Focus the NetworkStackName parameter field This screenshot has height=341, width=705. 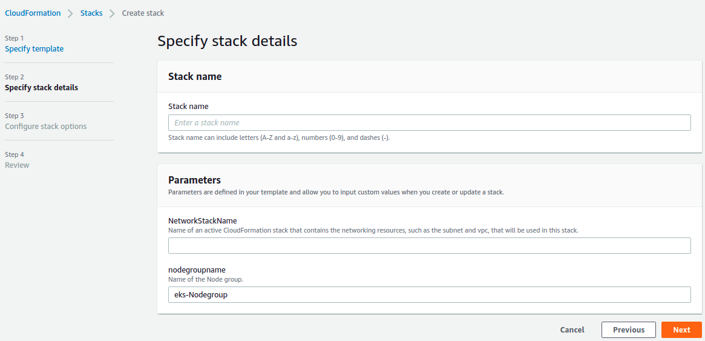point(430,246)
